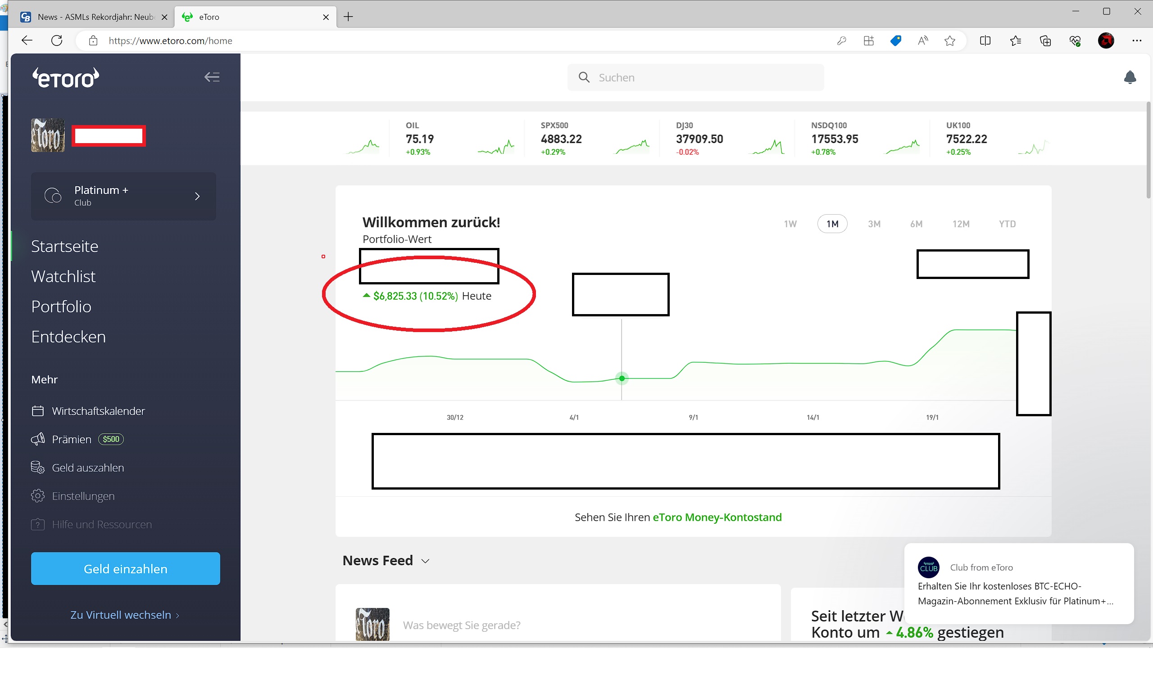
Task: Open eToro Money-Kontostand link
Action: (x=717, y=517)
